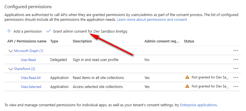Click 'Yes' admin consent value for Sites.Read.All

(147, 78)
